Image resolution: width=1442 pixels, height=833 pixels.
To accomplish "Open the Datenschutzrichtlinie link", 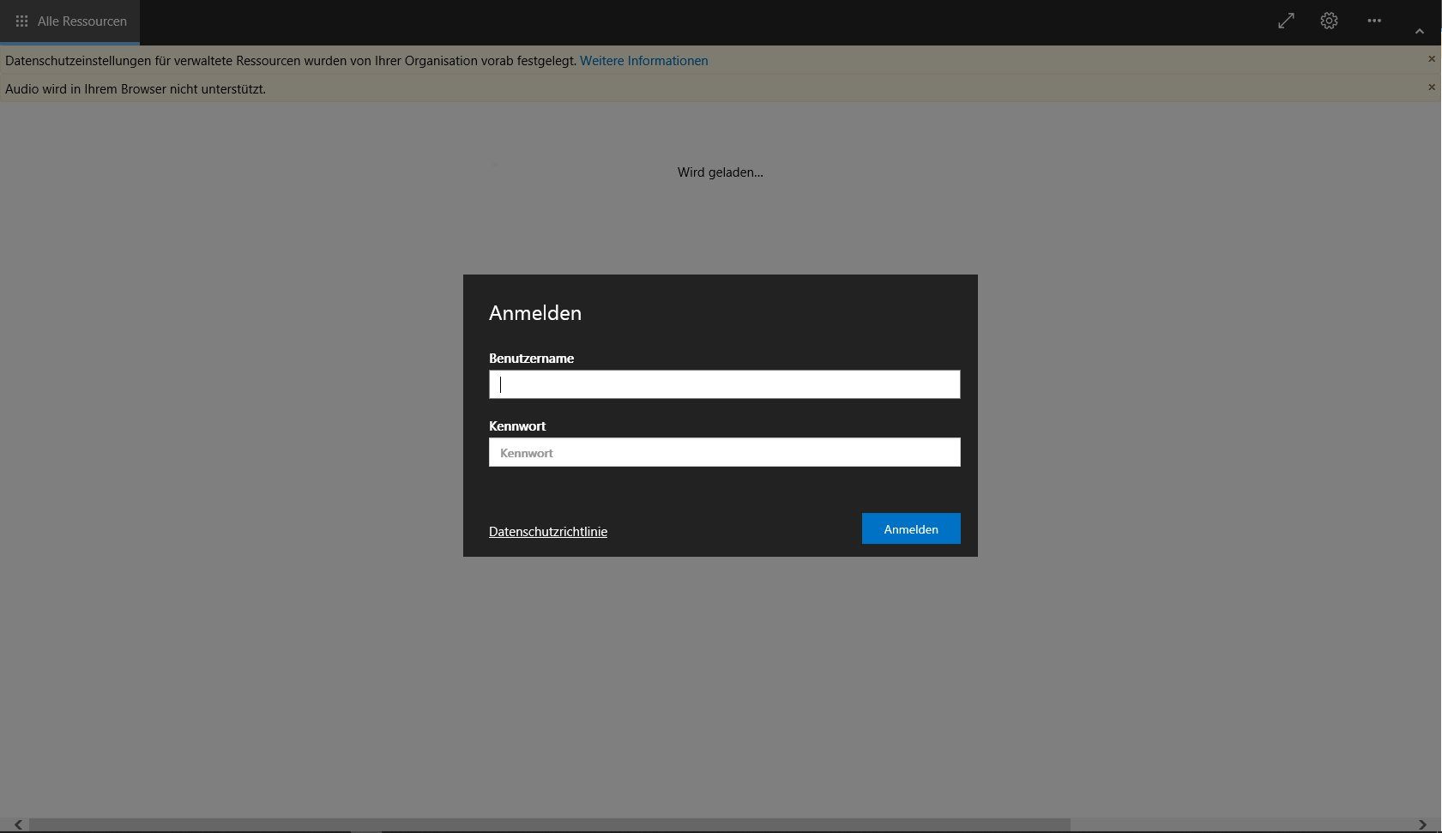I will 548,532.
